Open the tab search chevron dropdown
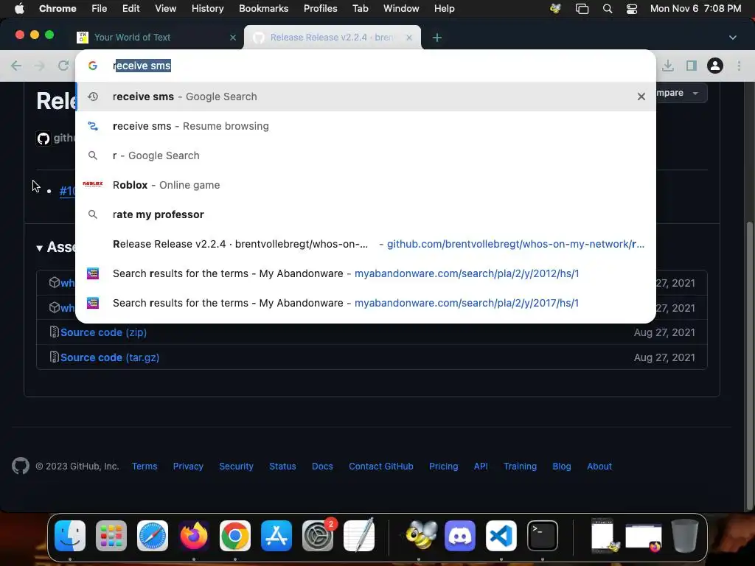Viewport: 755px width, 566px height. point(732,38)
